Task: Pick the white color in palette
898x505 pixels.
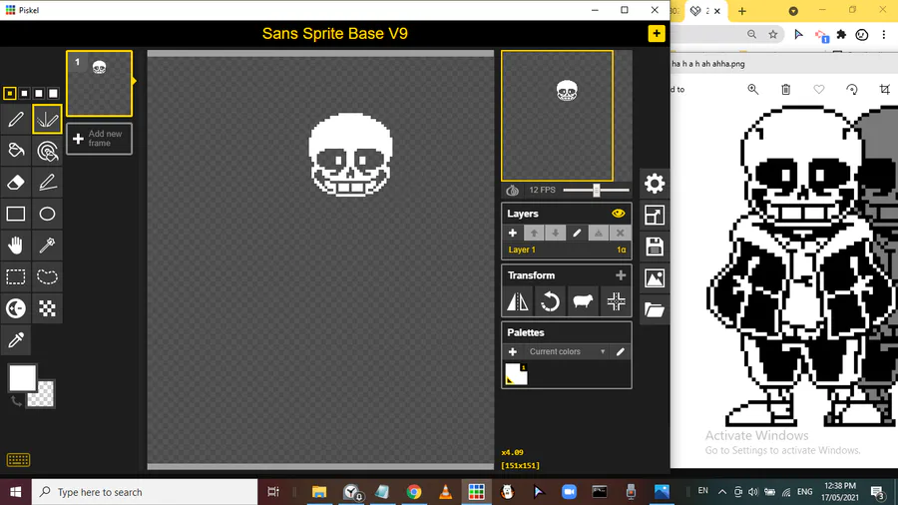Action: point(516,374)
